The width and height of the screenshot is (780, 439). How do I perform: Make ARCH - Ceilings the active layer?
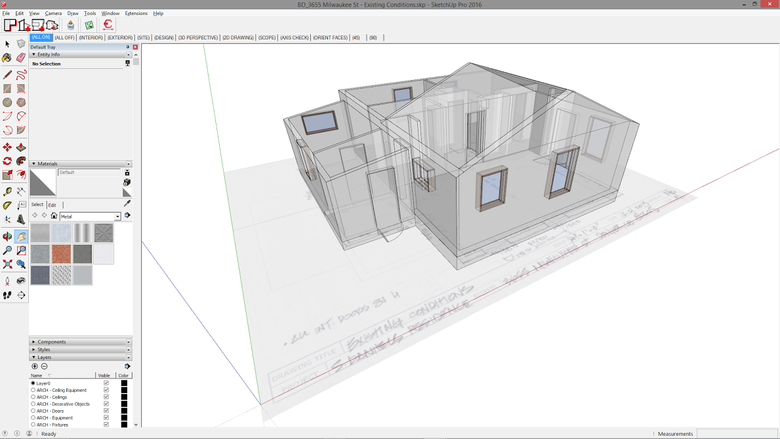point(33,397)
